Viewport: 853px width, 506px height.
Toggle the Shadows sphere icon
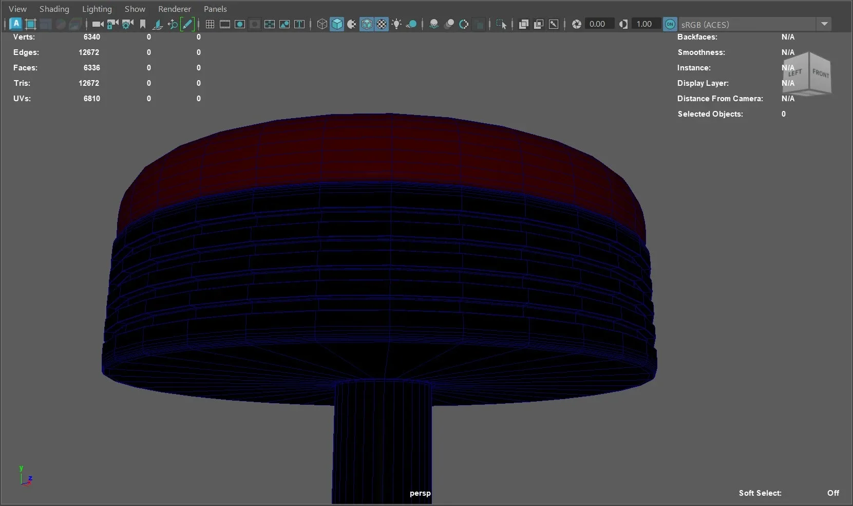coord(411,24)
